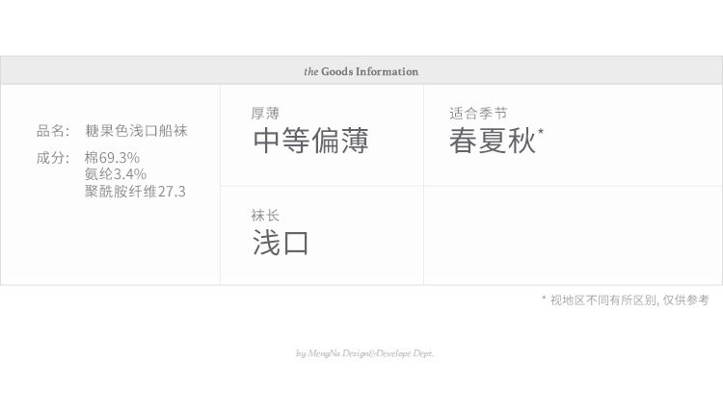Viewport: 723px width, 416px height.
Task: Click the '春夏秋' season value
Action: pos(493,141)
